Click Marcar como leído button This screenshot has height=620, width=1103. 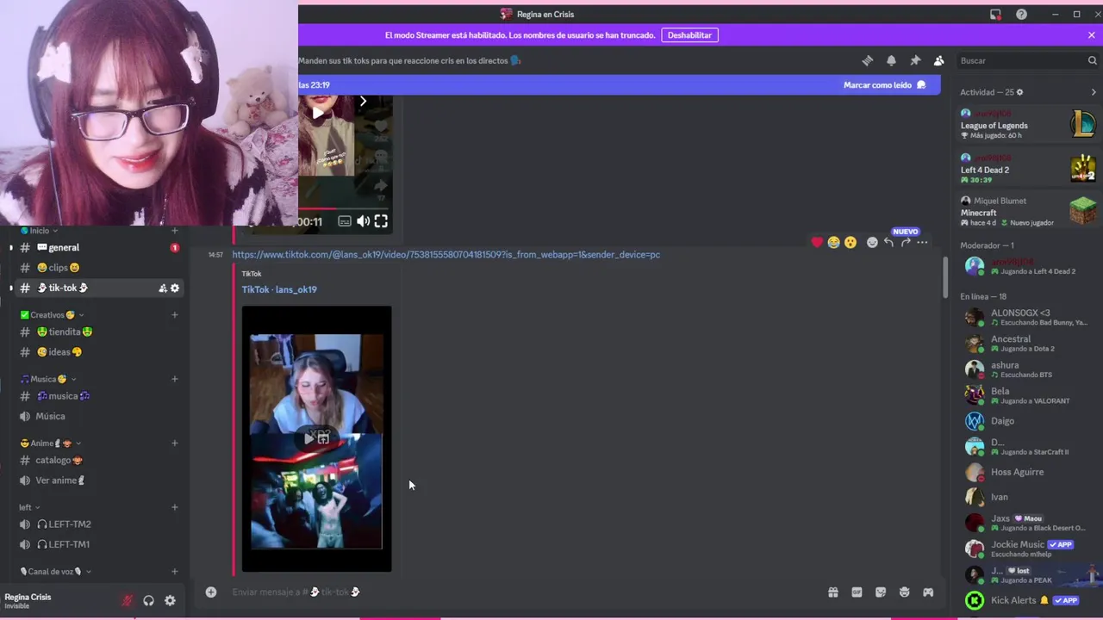[x=884, y=85]
